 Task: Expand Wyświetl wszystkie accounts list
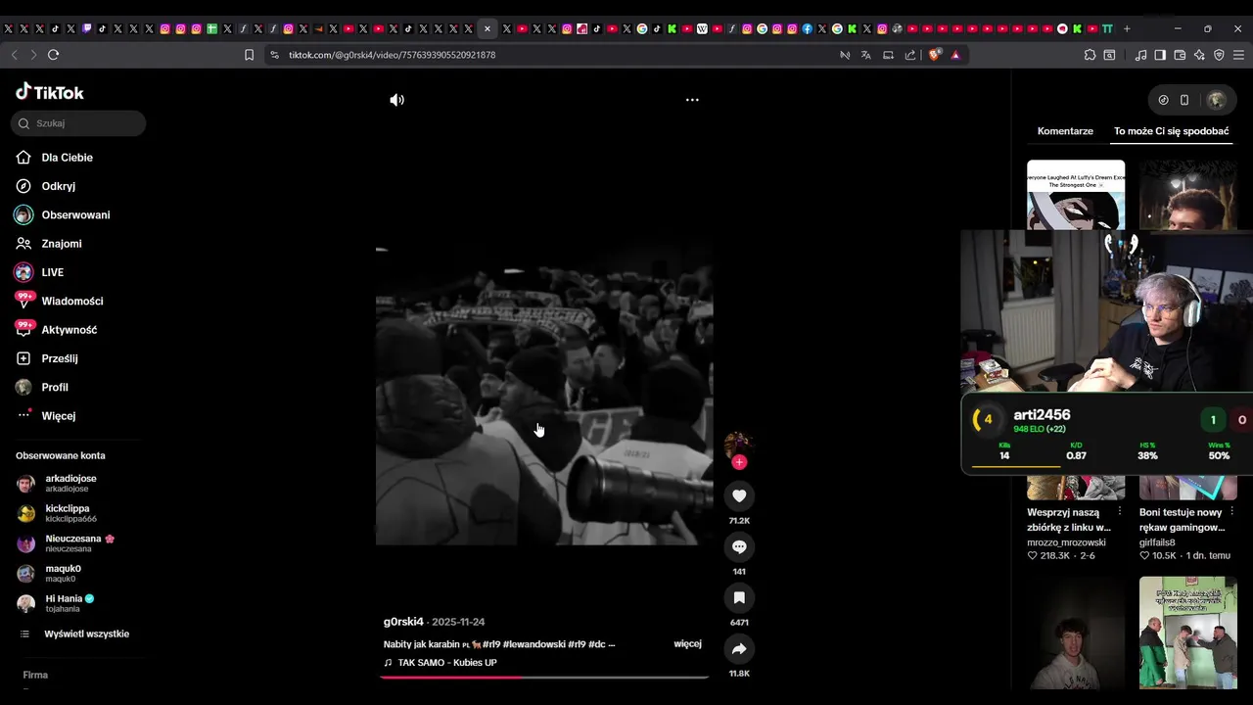click(x=86, y=634)
